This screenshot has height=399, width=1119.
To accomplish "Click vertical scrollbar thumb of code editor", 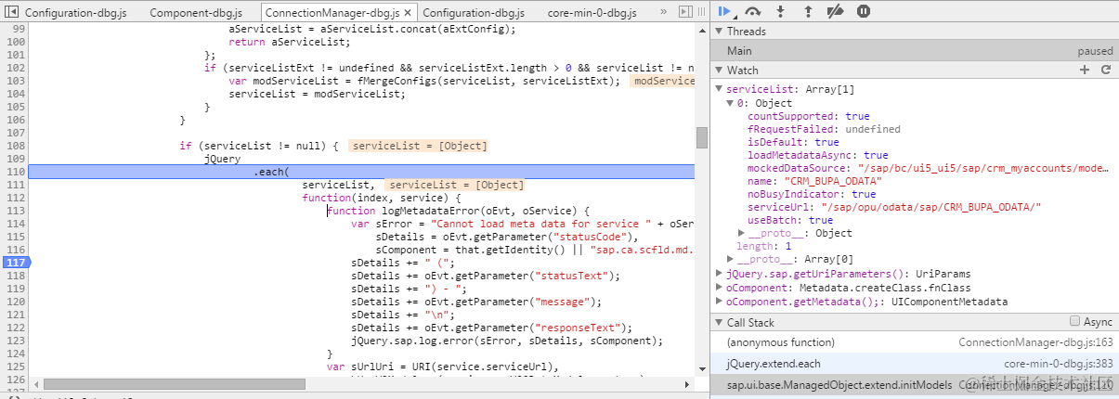I will [701, 137].
